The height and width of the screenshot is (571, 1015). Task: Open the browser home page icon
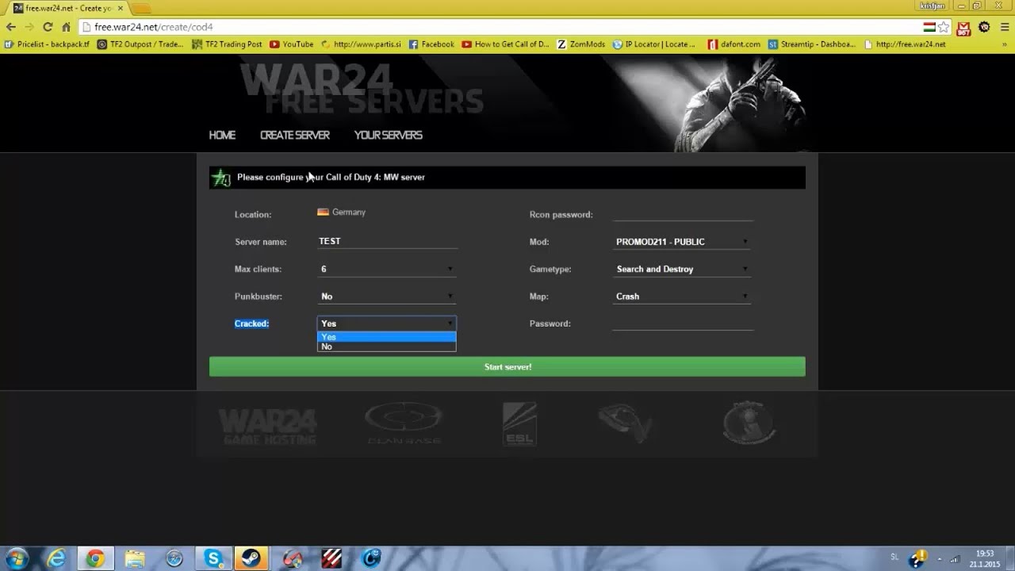pos(66,27)
